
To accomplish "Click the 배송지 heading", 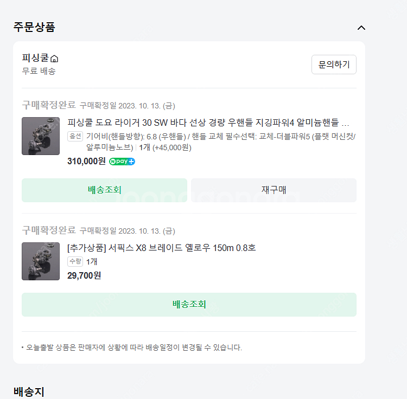I will 29,392.
